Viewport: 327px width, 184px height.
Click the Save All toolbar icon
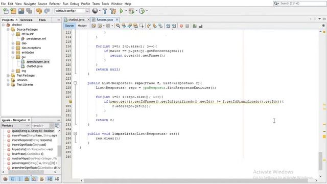click(x=29, y=11)
